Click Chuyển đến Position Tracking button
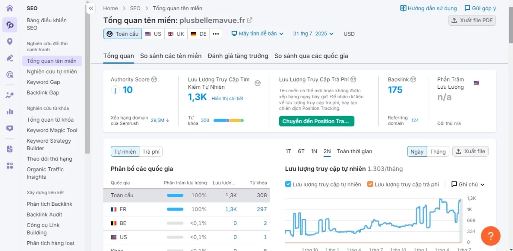 (317, 121)
